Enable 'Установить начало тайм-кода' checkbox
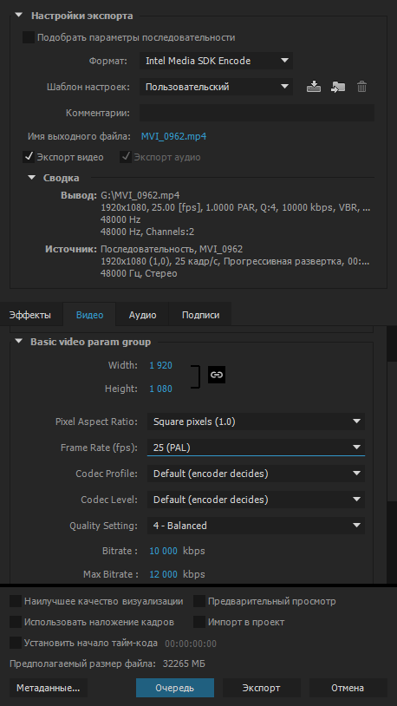Screen dimensions: 397x706 (16, 643)
